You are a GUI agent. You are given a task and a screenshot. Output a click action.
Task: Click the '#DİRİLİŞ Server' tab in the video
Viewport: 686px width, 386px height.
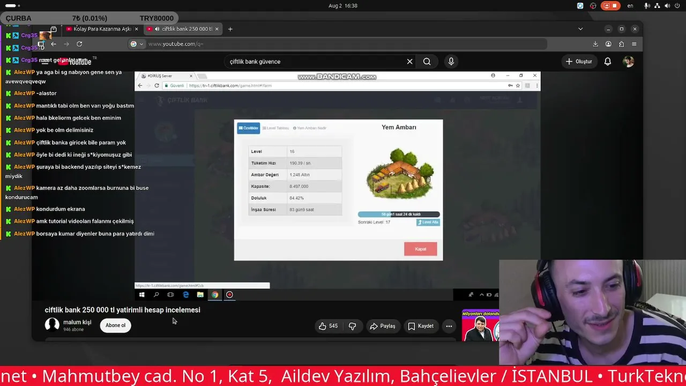pyautogui.click(x=165, y=76)
